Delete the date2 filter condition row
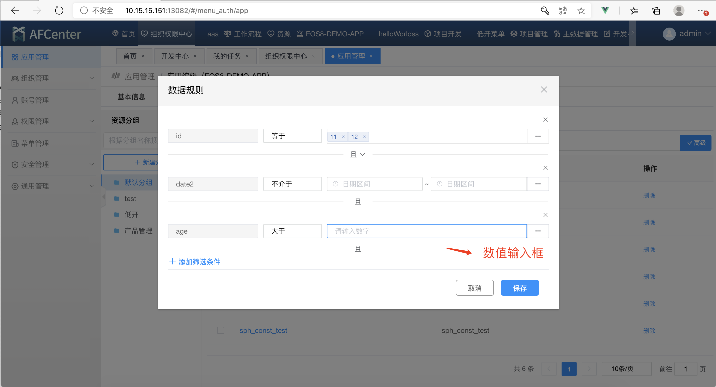The image size is (716, 387). (545, 168)
